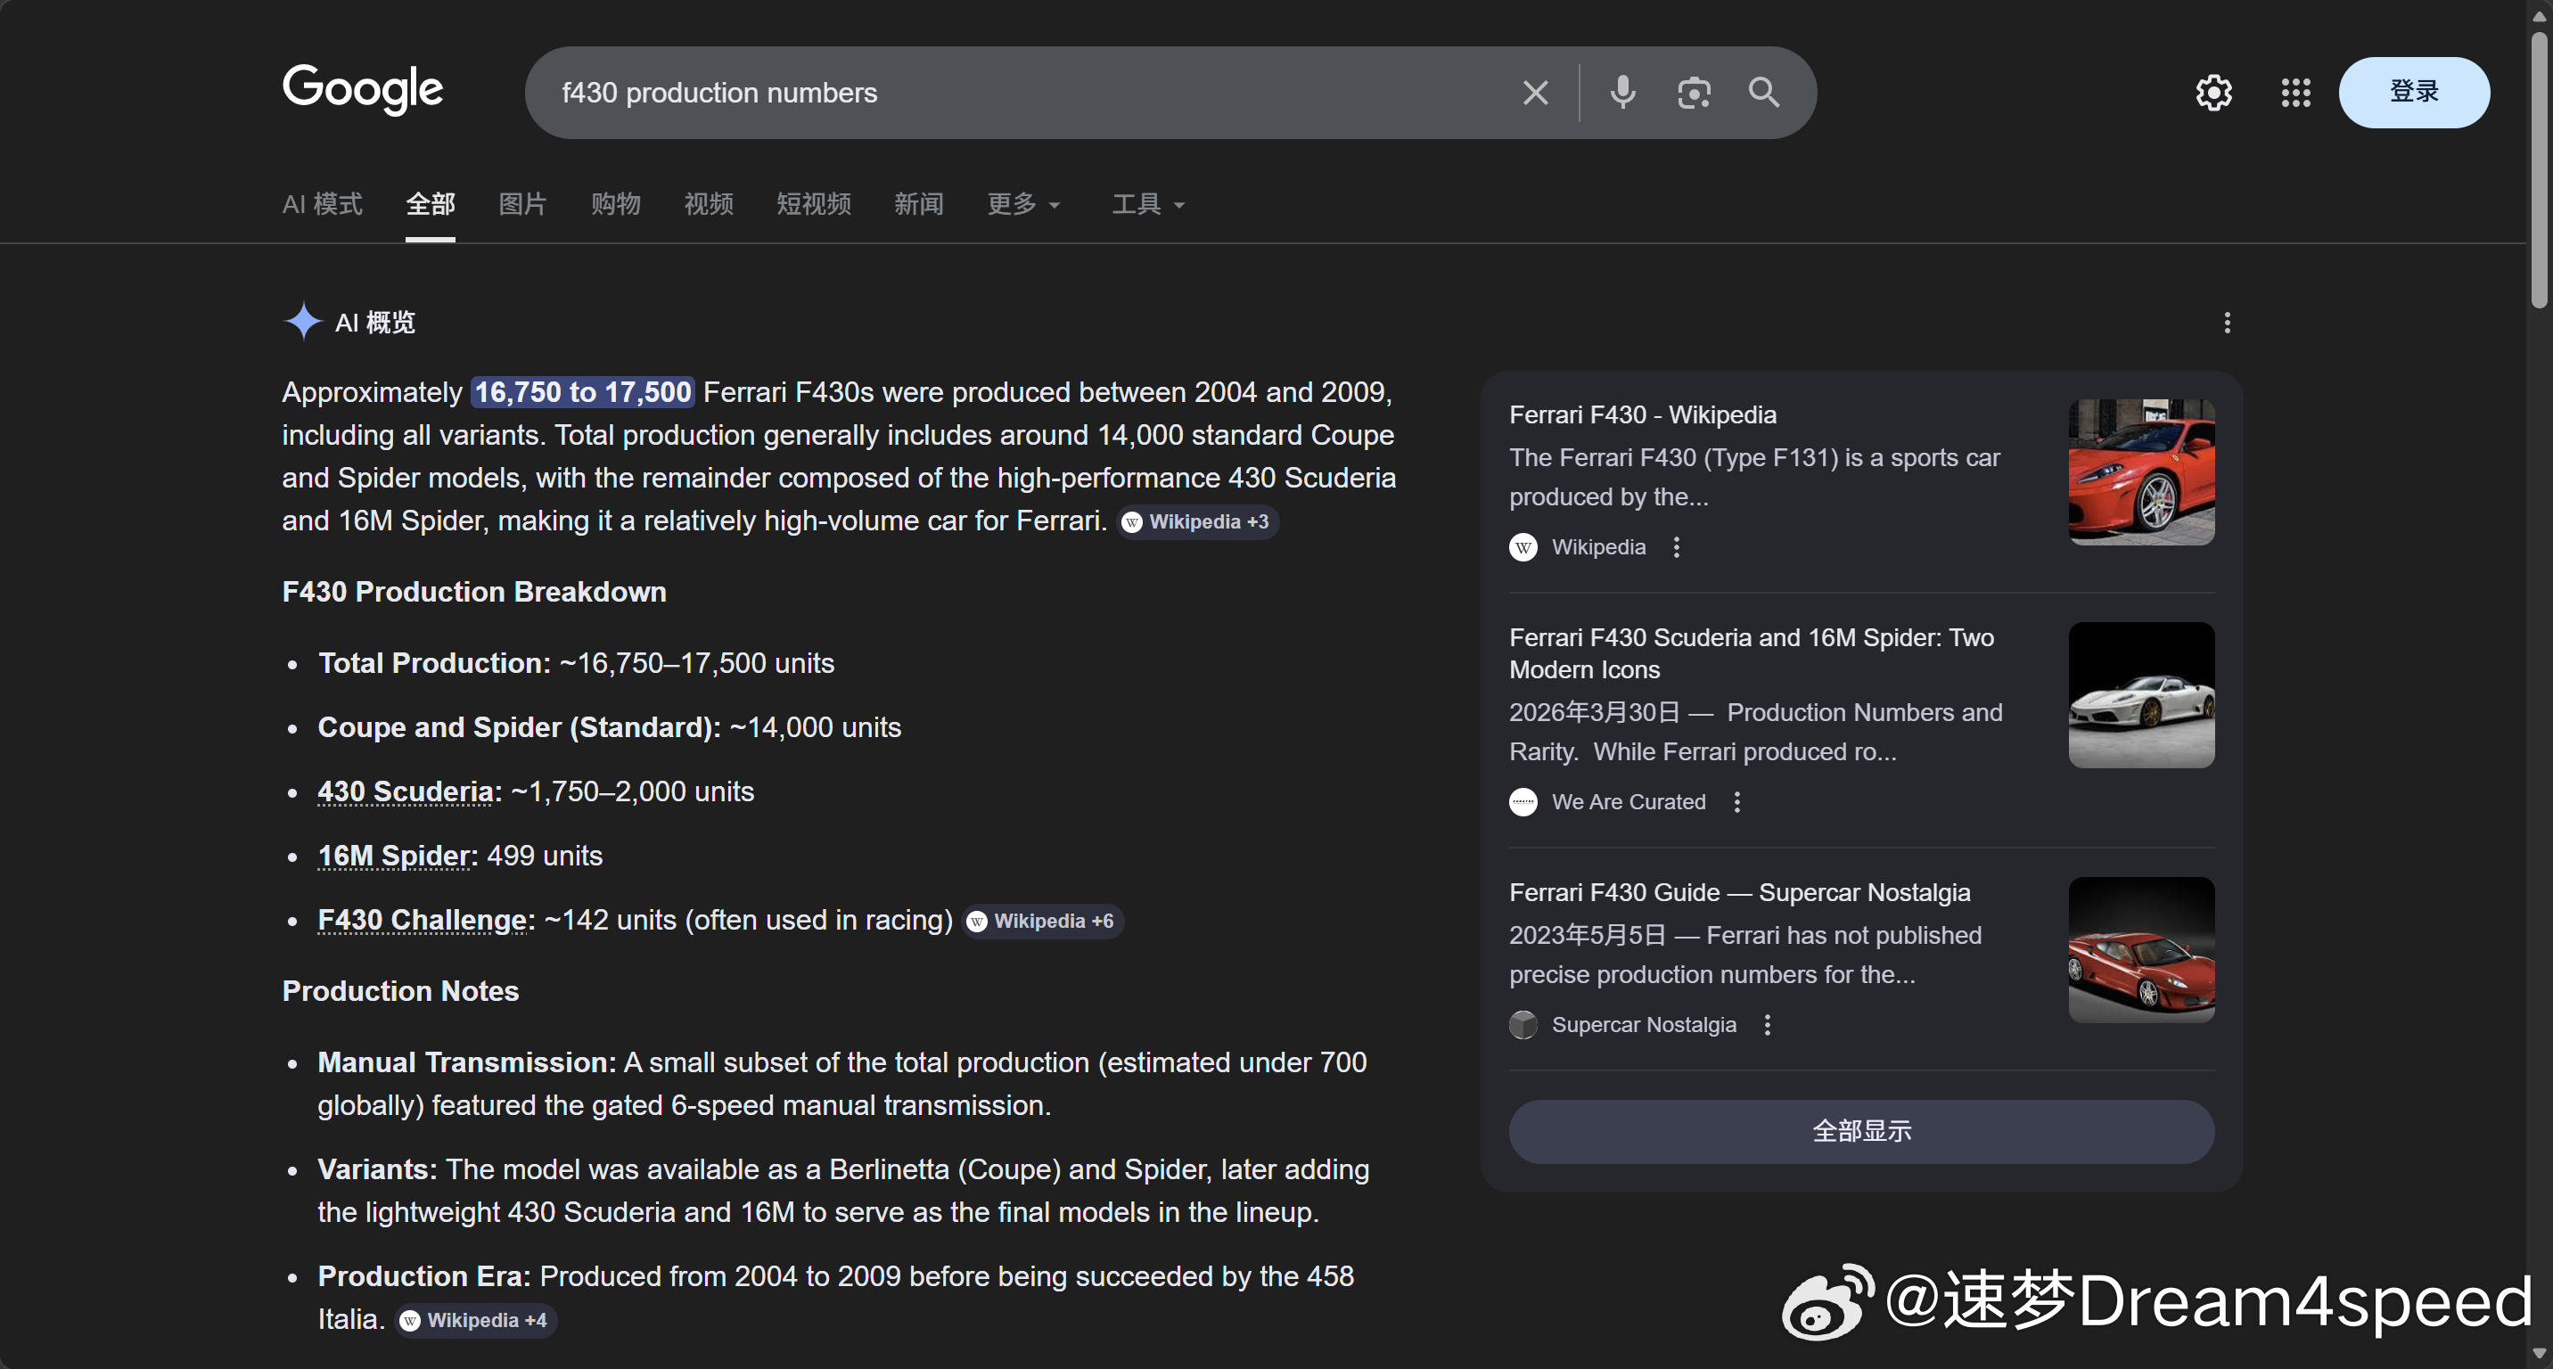Open the 430 Scuderia underlined link
This screenshot has height=1369, width=2553.
click(x=406, y=791)
